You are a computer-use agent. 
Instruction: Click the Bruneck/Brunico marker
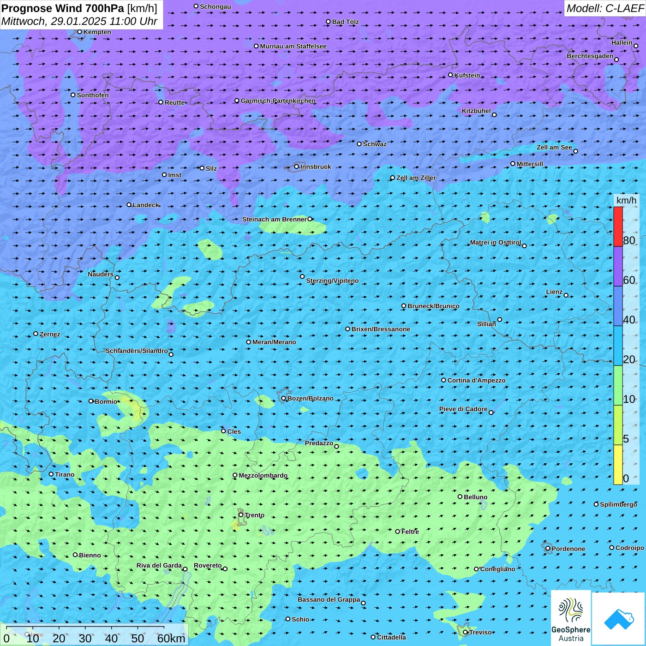click(404, 305)
